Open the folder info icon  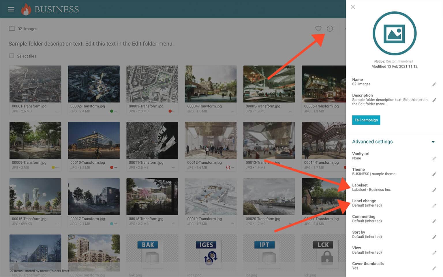330,29
